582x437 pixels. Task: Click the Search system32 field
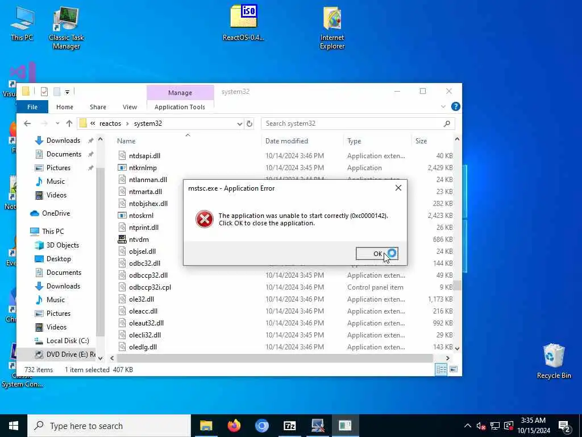tap(358, 123)
